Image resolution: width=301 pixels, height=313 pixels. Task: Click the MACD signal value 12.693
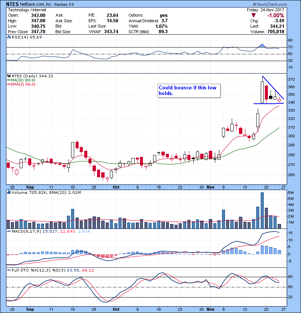pos(67,232)
